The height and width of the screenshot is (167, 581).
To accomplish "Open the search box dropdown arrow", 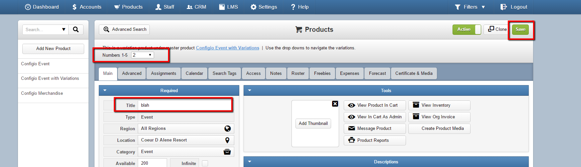I will [64, 29].
